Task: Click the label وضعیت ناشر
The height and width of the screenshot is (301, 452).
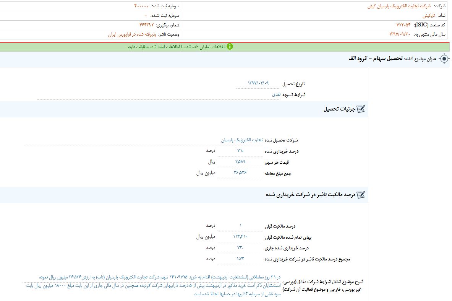Action: click(x=168, y=35)
